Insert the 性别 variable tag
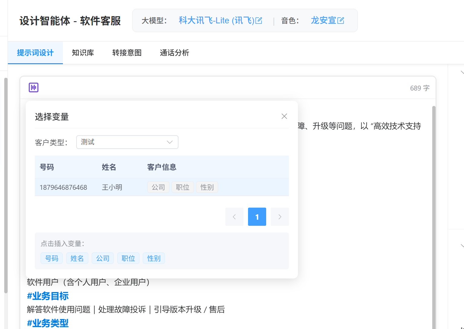464x329 pixels. click(x=154, y=258)
